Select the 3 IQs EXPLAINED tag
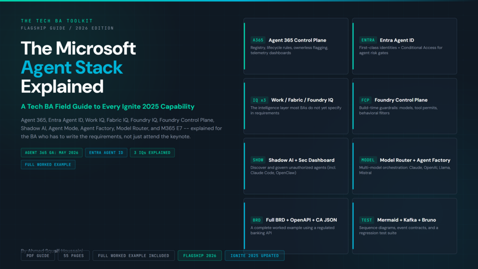The width and height of the screenshot is (478, 269). 152,152
